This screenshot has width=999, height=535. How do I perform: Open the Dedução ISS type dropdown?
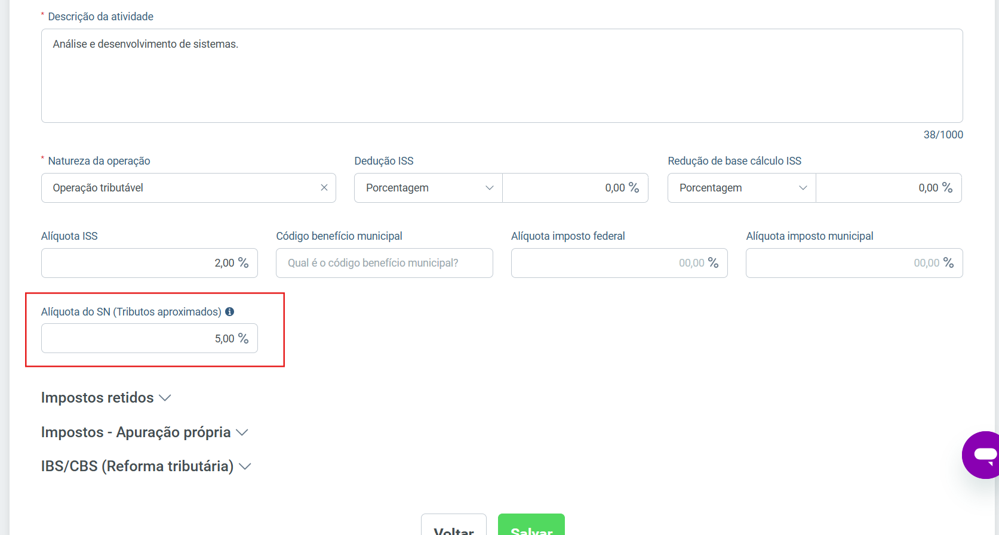click(x=429, y=188)
